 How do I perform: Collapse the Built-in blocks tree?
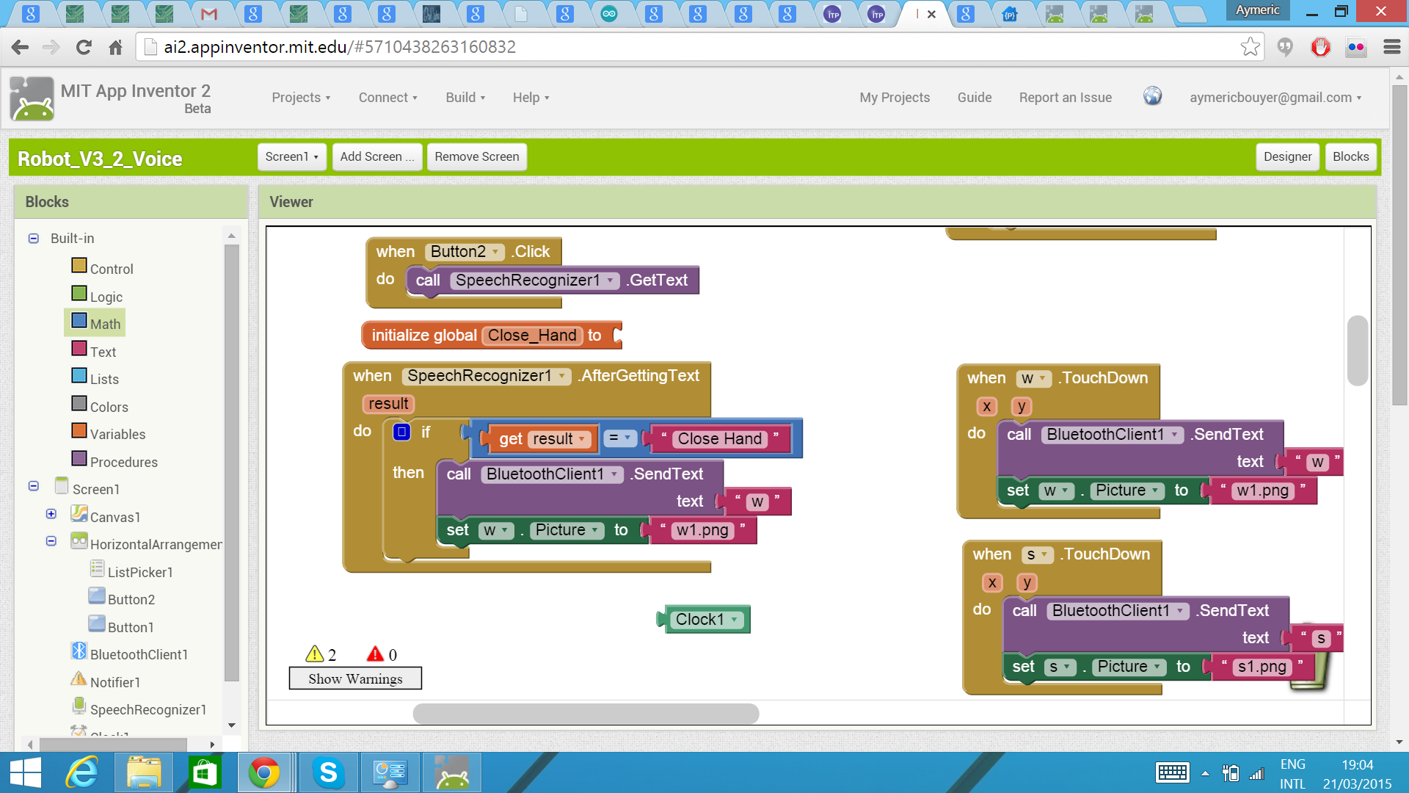click(x=34, y=238)
